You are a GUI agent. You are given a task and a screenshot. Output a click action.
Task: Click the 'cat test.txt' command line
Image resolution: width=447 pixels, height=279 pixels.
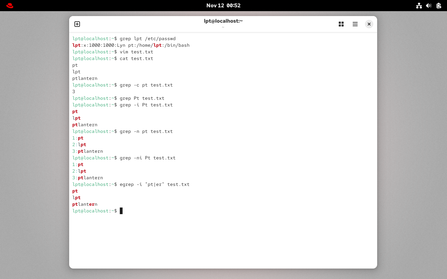[x=136, y=59]
